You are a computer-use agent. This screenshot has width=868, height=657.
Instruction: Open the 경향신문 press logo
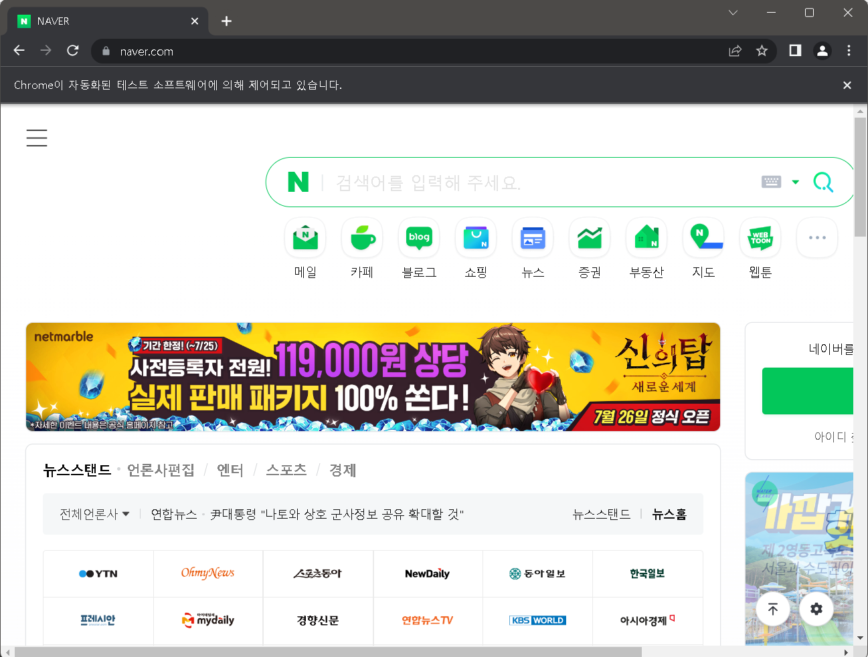(318, 620)
